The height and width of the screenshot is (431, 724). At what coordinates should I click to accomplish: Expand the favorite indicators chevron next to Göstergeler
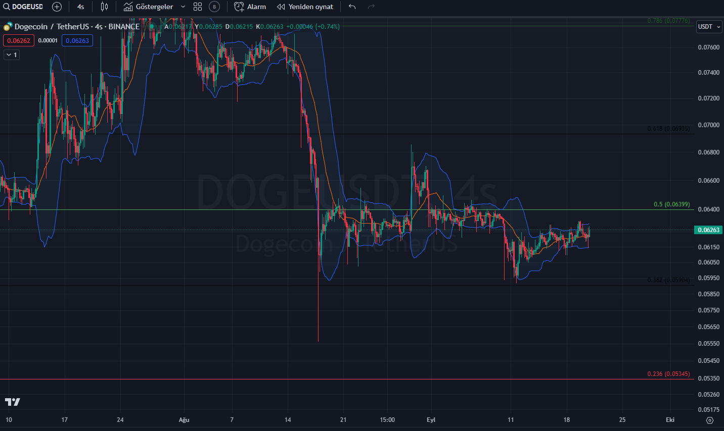pos(183,7)
